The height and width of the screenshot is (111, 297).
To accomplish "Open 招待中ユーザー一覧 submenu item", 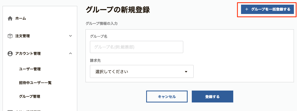I will click(x=35, y=83).
